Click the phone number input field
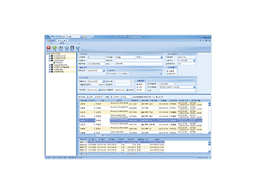The image size is (256, 194). click(96, 64)
